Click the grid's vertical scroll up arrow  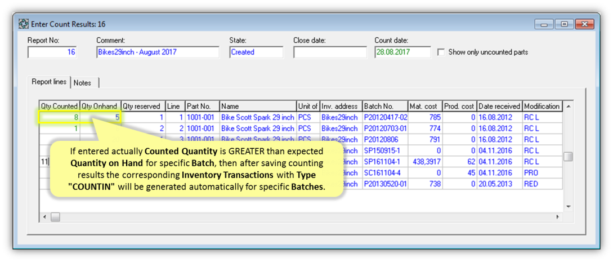(569, 106)
